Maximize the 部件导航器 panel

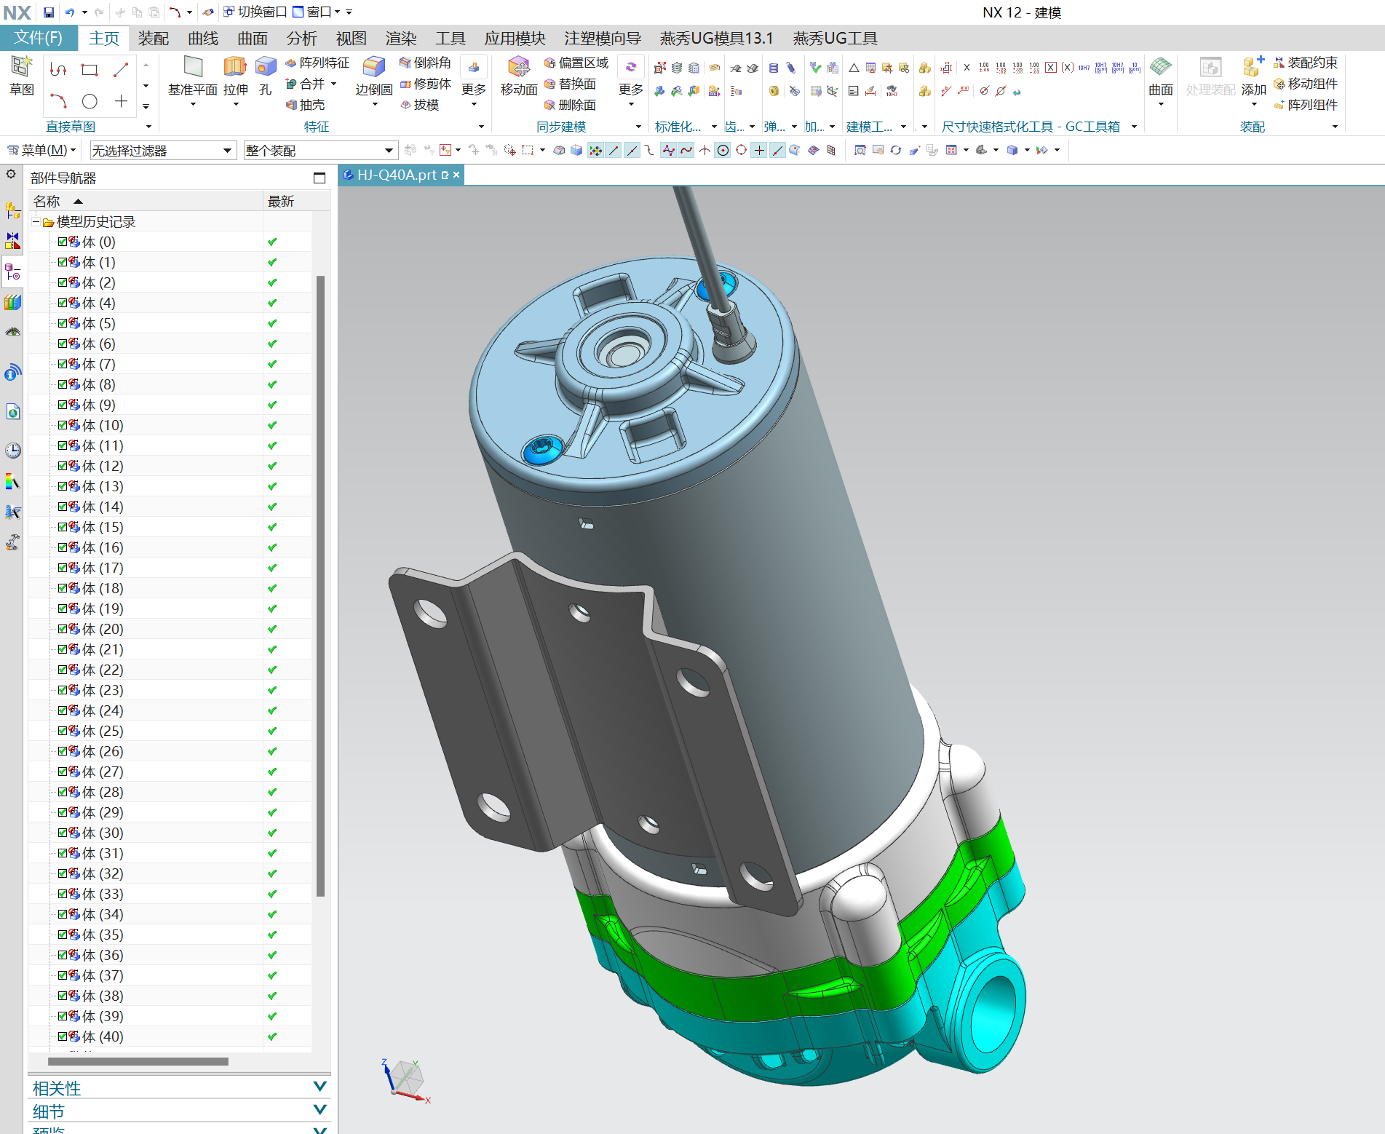click(x=319, y=178)
